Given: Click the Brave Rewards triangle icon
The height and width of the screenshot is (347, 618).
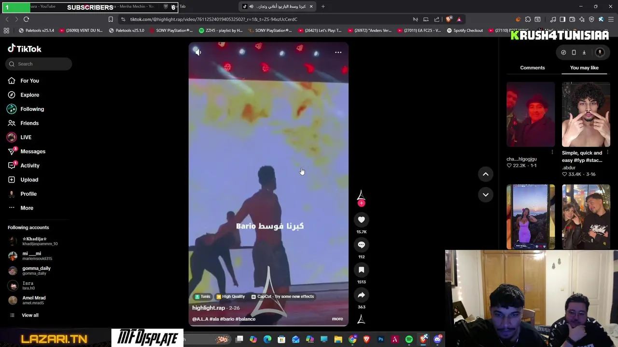Looking at the screenshot, I should click(x=459, y=19).
